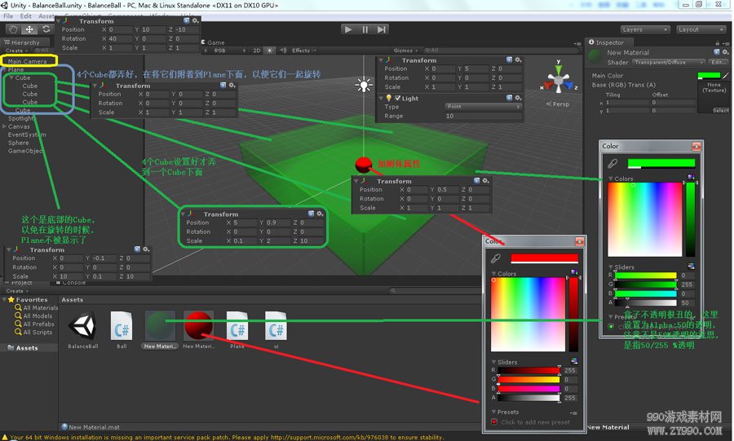
Task: Click to add new preset in red Color window
Action: point(535,421)
